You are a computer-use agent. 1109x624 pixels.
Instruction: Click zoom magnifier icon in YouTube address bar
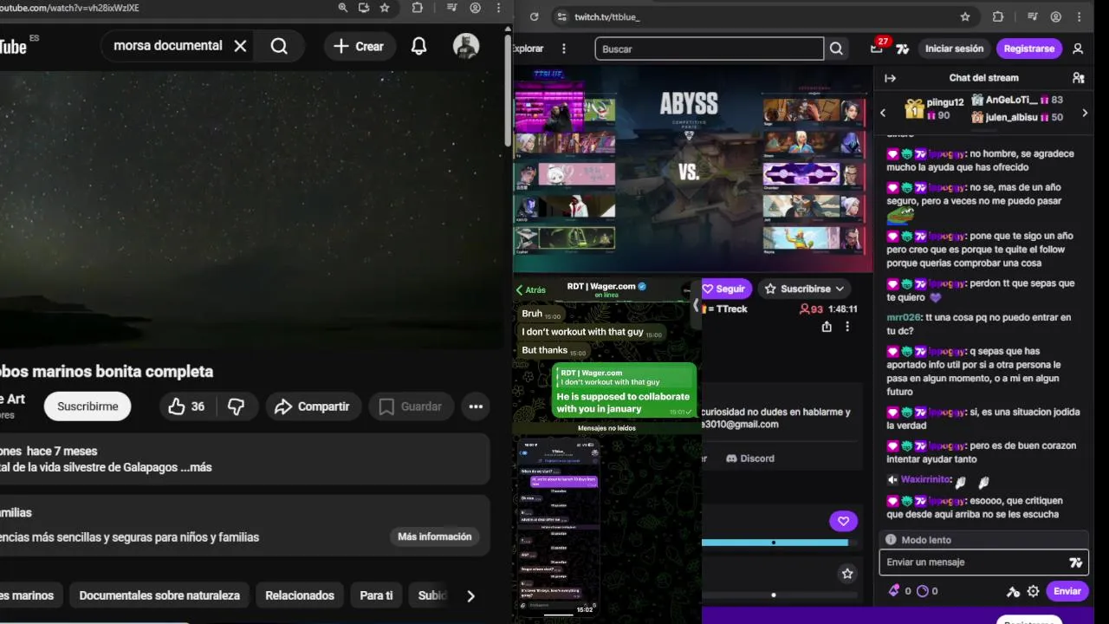[x=343, y=8]
